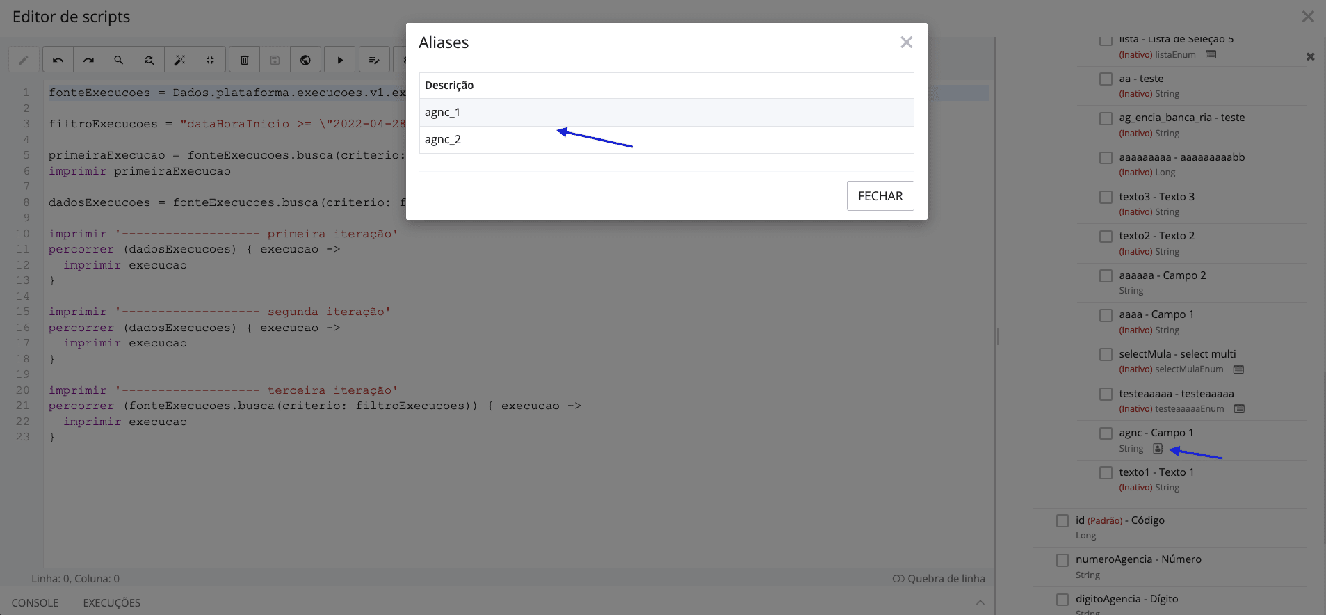Open search with the magnifier icon
Screen dimensions: 1326x615
click(119, 60)
